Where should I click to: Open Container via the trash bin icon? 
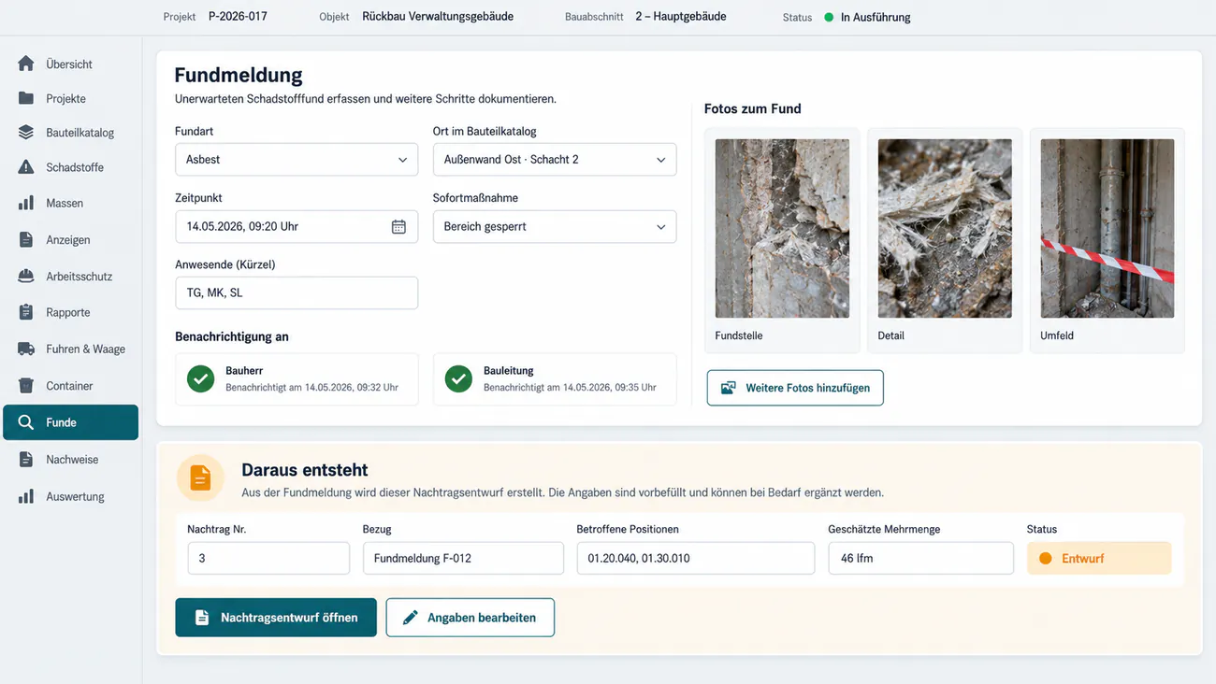[x=26, y=385]
